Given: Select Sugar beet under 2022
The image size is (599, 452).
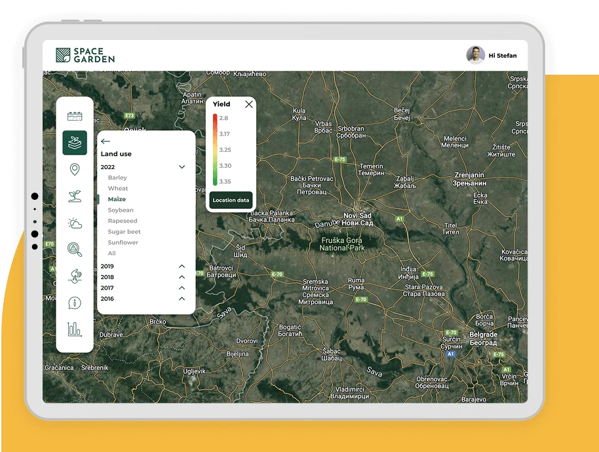Looking at the screenshot, I should click(x=124, y=231).
